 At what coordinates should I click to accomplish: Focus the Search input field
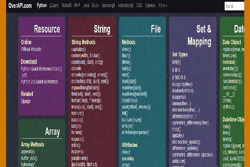click(234, 6)
